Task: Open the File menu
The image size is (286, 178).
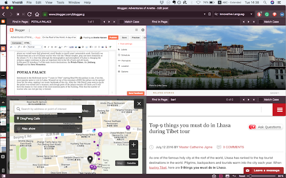Action: (29, 2)
